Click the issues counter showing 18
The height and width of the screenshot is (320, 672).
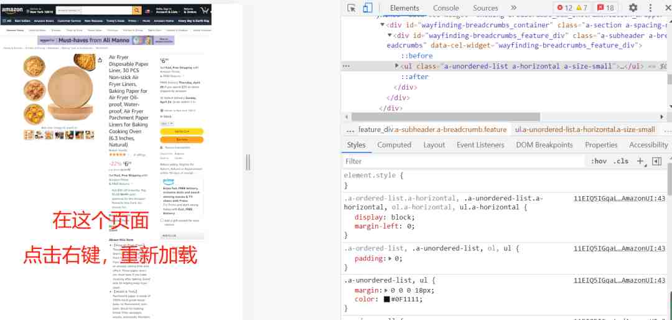[605, 7]
